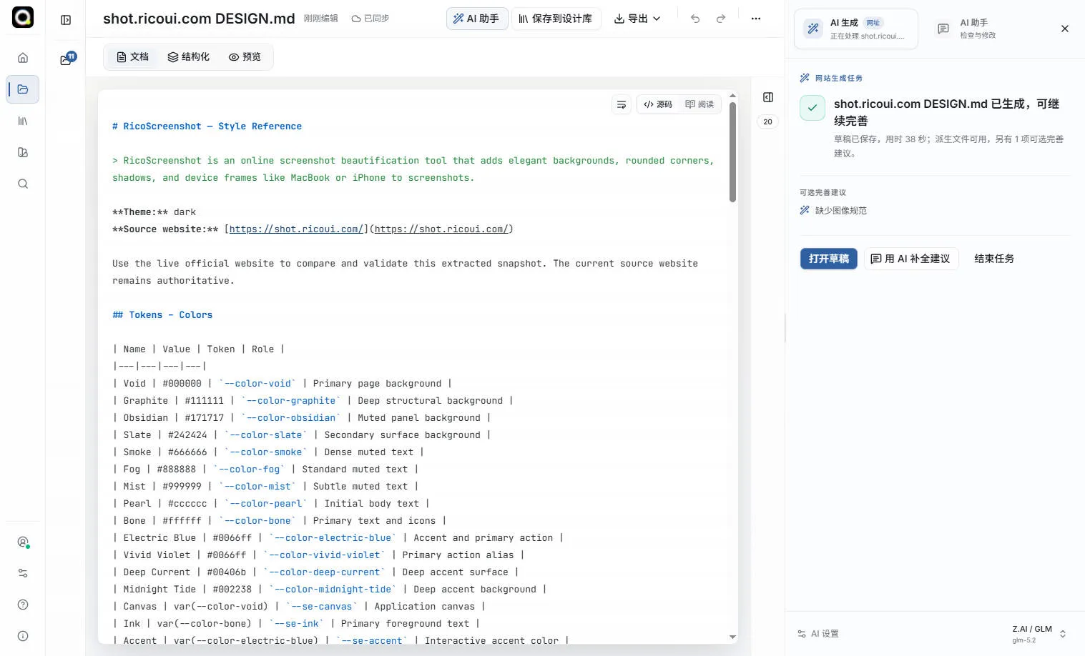Screen dimensions: 1085x656
Task: Open AI 设置 settings link
Action: coord(818,634)
